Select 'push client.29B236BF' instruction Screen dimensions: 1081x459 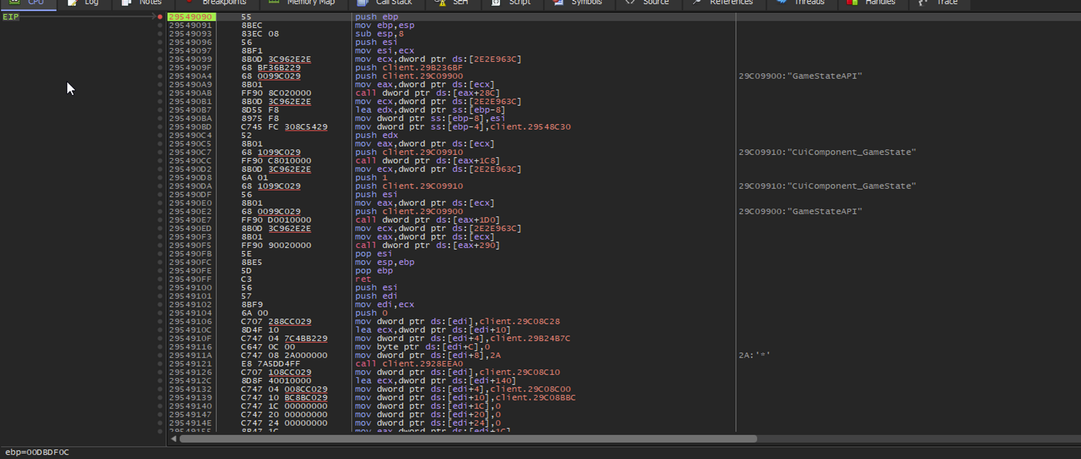409,67
